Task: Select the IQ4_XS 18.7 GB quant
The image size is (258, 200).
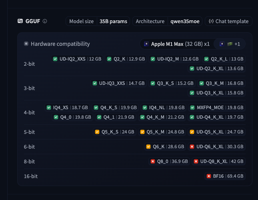Action: pos(67,108)
